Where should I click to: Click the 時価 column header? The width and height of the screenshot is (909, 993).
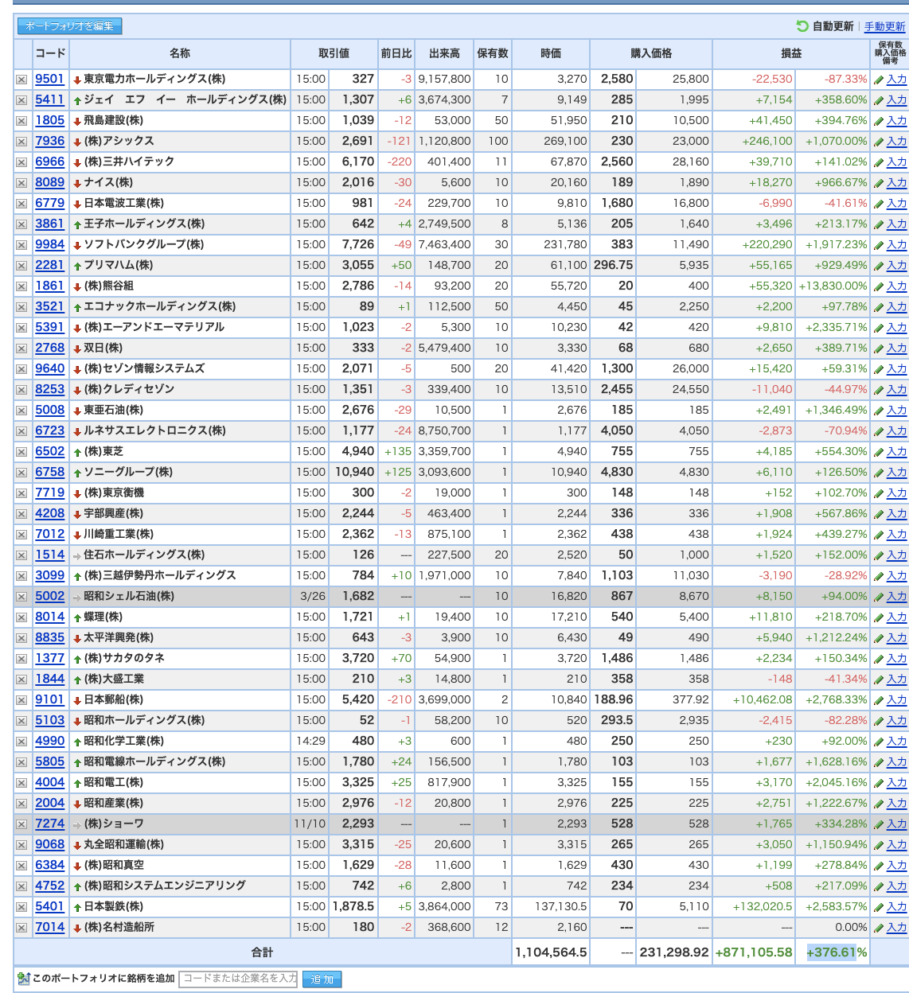[551, 53]
